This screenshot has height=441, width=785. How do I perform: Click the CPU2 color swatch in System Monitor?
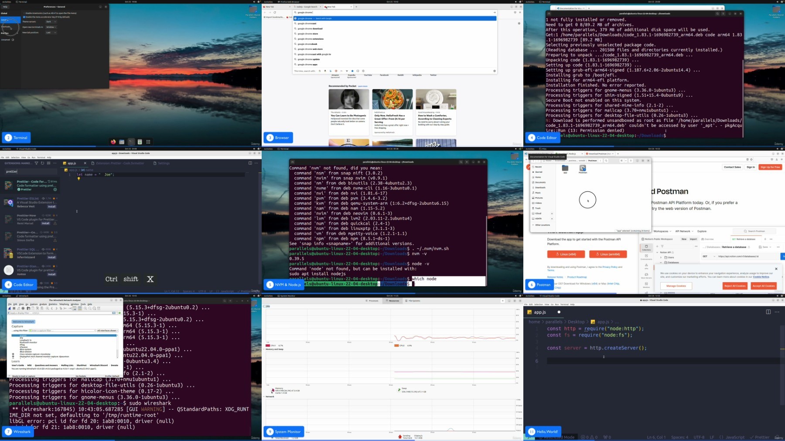(396, 345)
